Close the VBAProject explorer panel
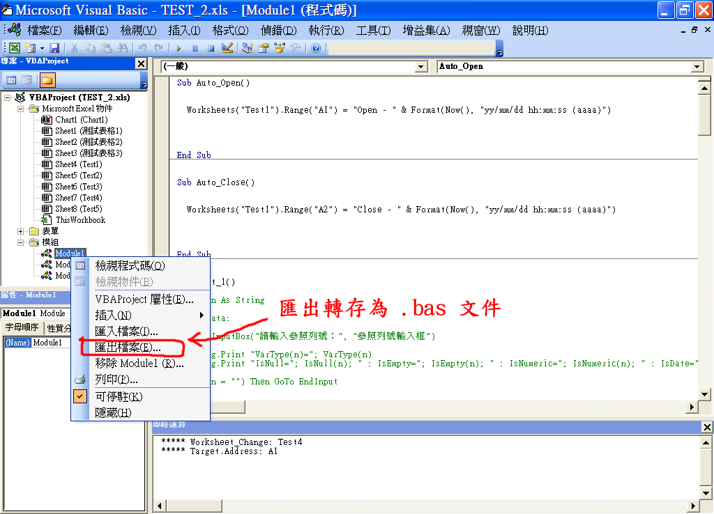 pos(141,63)
